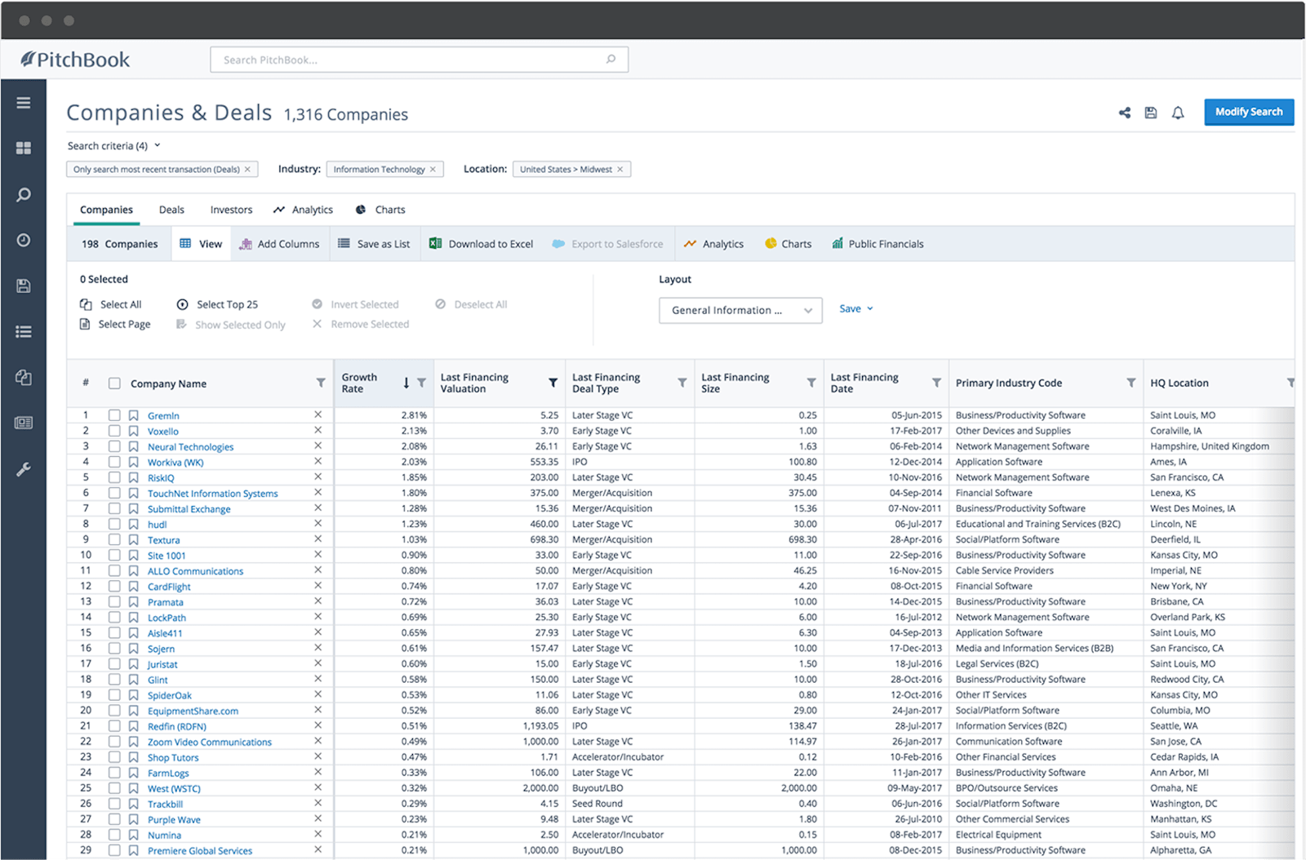Open the lists icon in sidebar
The height and width of the screenshot is (860, 1306).
24,331
